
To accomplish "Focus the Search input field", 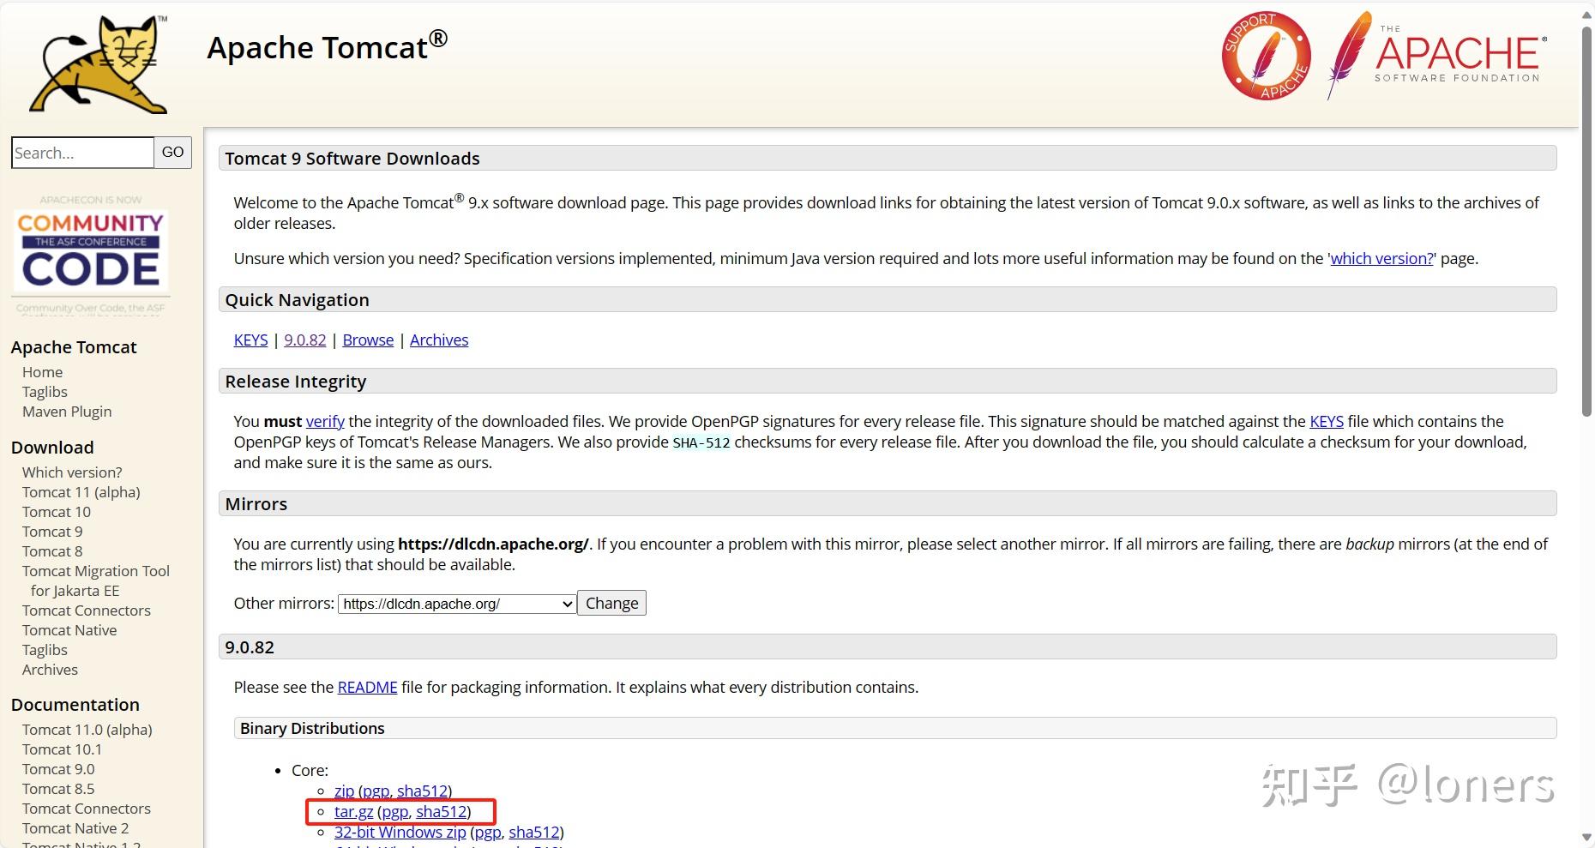I will click(82, 153).
